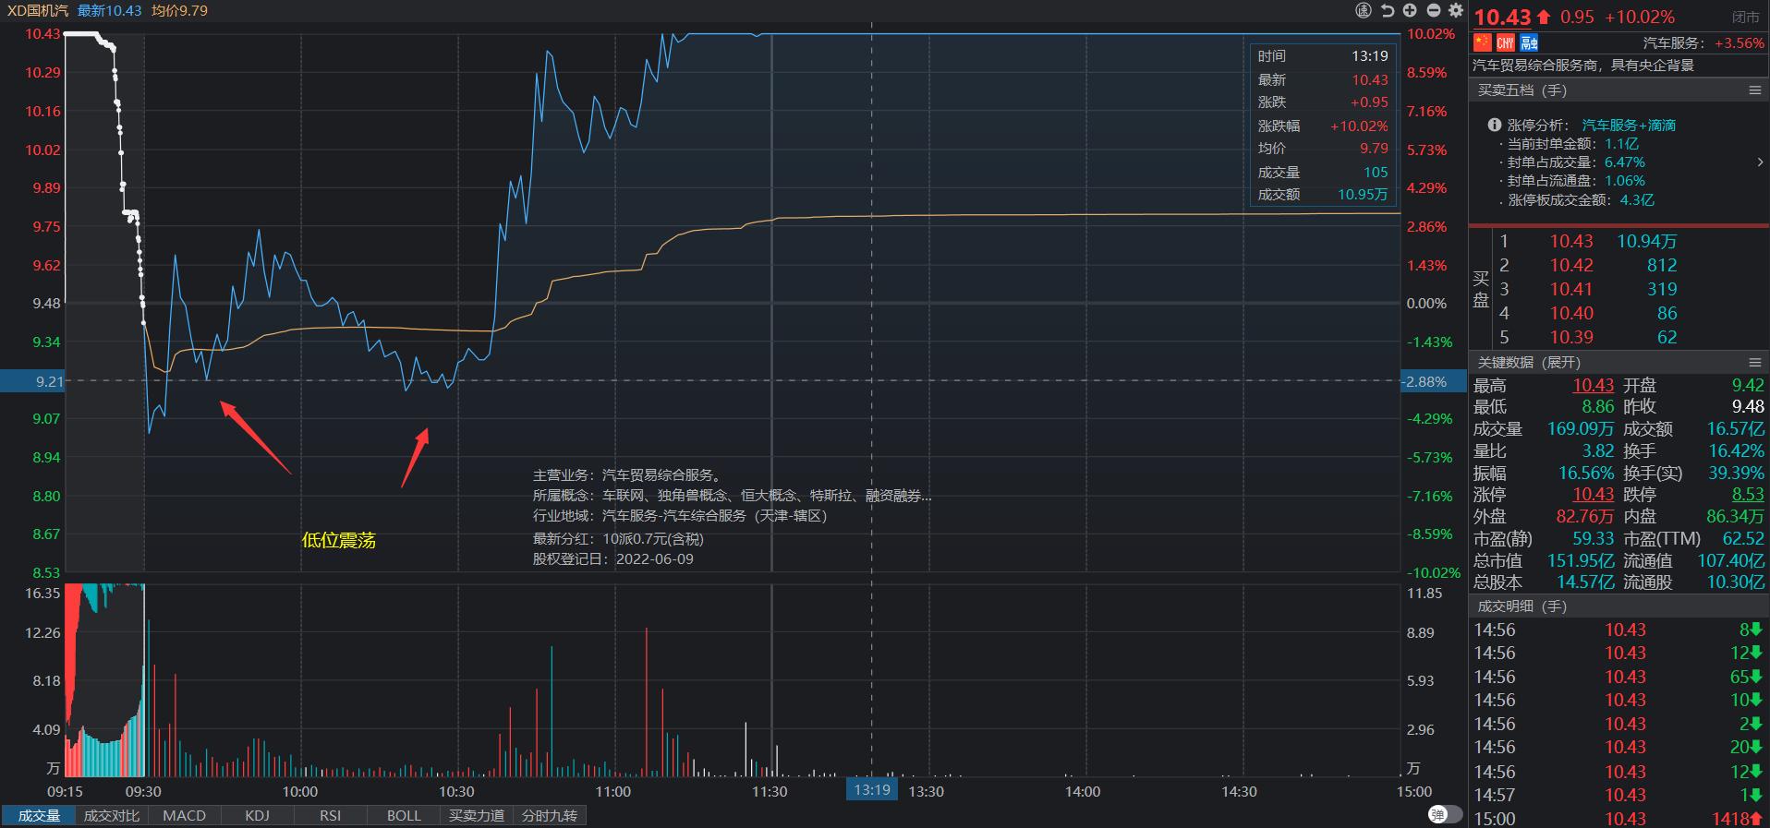Screen dimensions: 1770x828
Task: Switch to the BOLL indicator tab
Action: click(404, 816)
